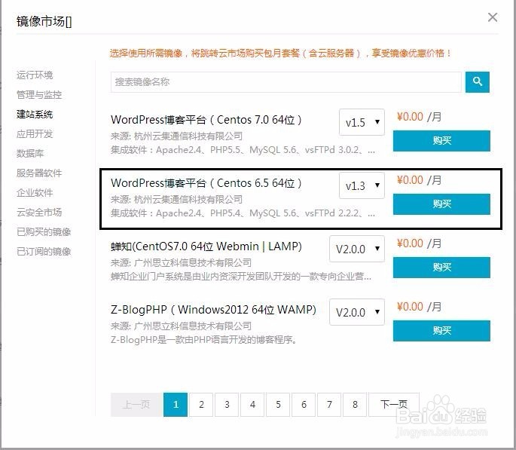The height and width of the screenshot is (450, 516).
Task: Open 管理与监控 category
Action: click(39, 95)
